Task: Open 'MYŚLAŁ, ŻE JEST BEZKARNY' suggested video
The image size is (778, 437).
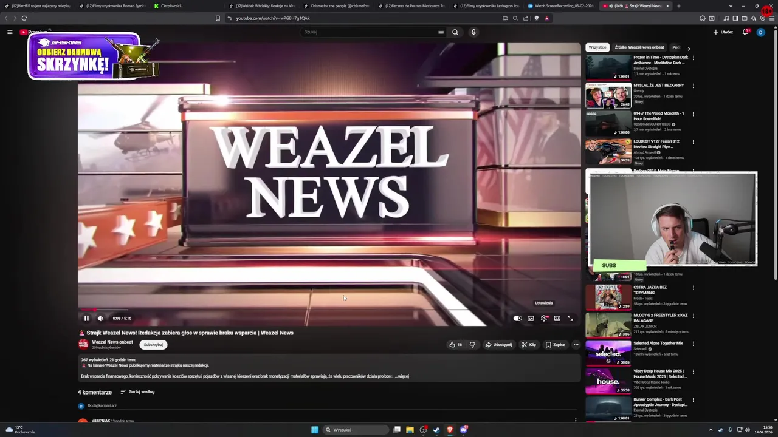Action: click(659, 86)
